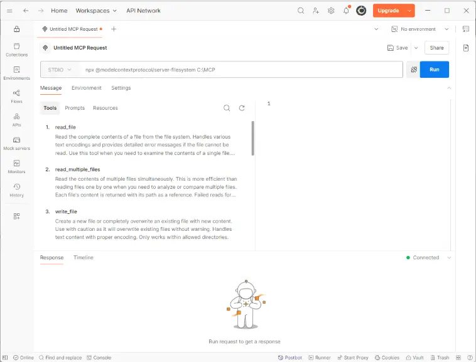476x362 pixels.
Task: Open the No environment dropdown
Action: click(420, 29)
